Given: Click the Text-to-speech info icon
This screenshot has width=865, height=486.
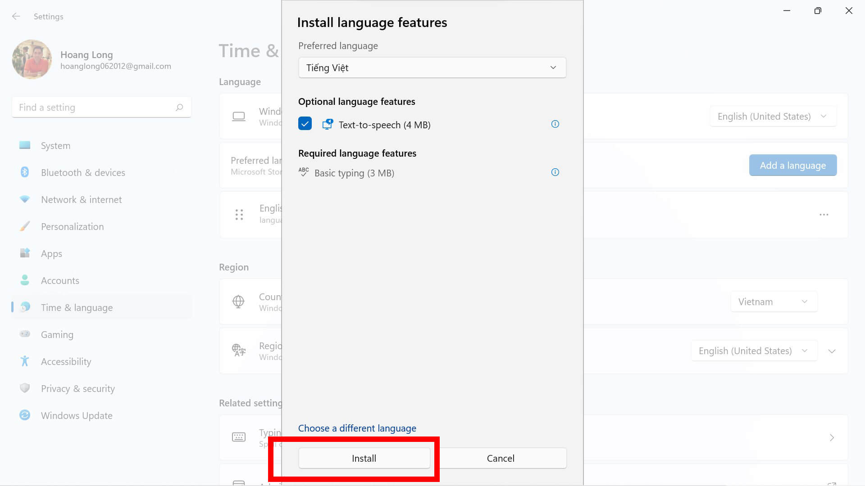Looking at the screenshot, I should [555, 124].
